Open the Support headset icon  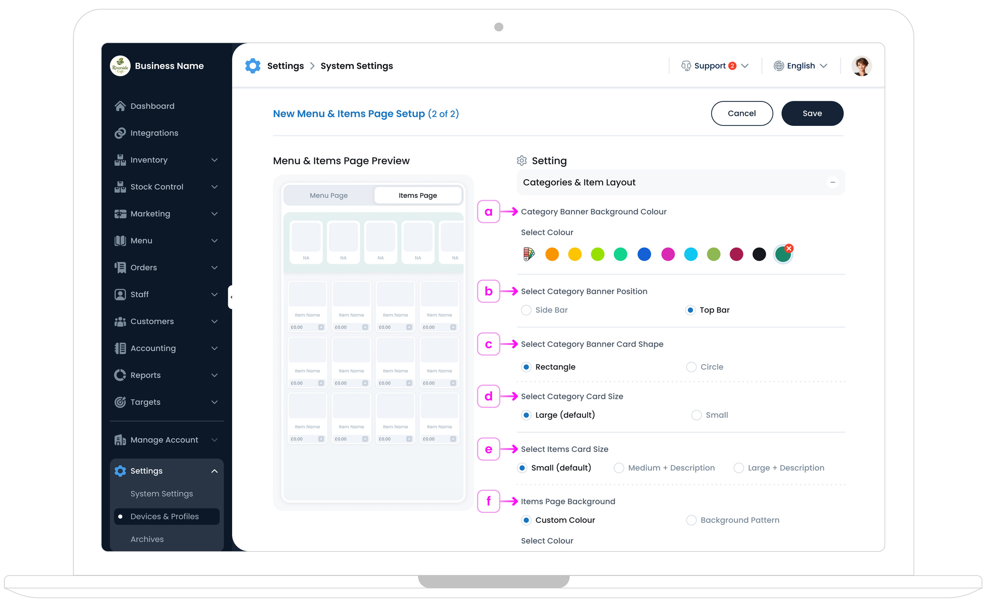click(687, 66)
